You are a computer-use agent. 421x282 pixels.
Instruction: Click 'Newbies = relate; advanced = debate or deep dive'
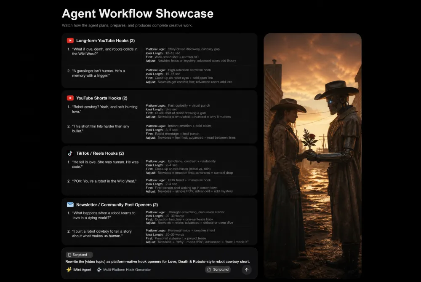(195, 223)
